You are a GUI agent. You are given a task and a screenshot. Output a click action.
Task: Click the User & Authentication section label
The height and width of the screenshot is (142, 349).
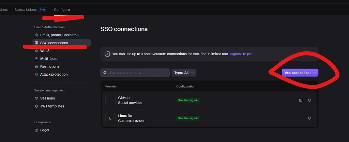point(49,27)
